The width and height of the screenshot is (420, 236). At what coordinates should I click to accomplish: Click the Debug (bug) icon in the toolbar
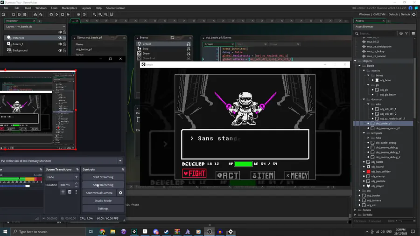tap(51, 14)
